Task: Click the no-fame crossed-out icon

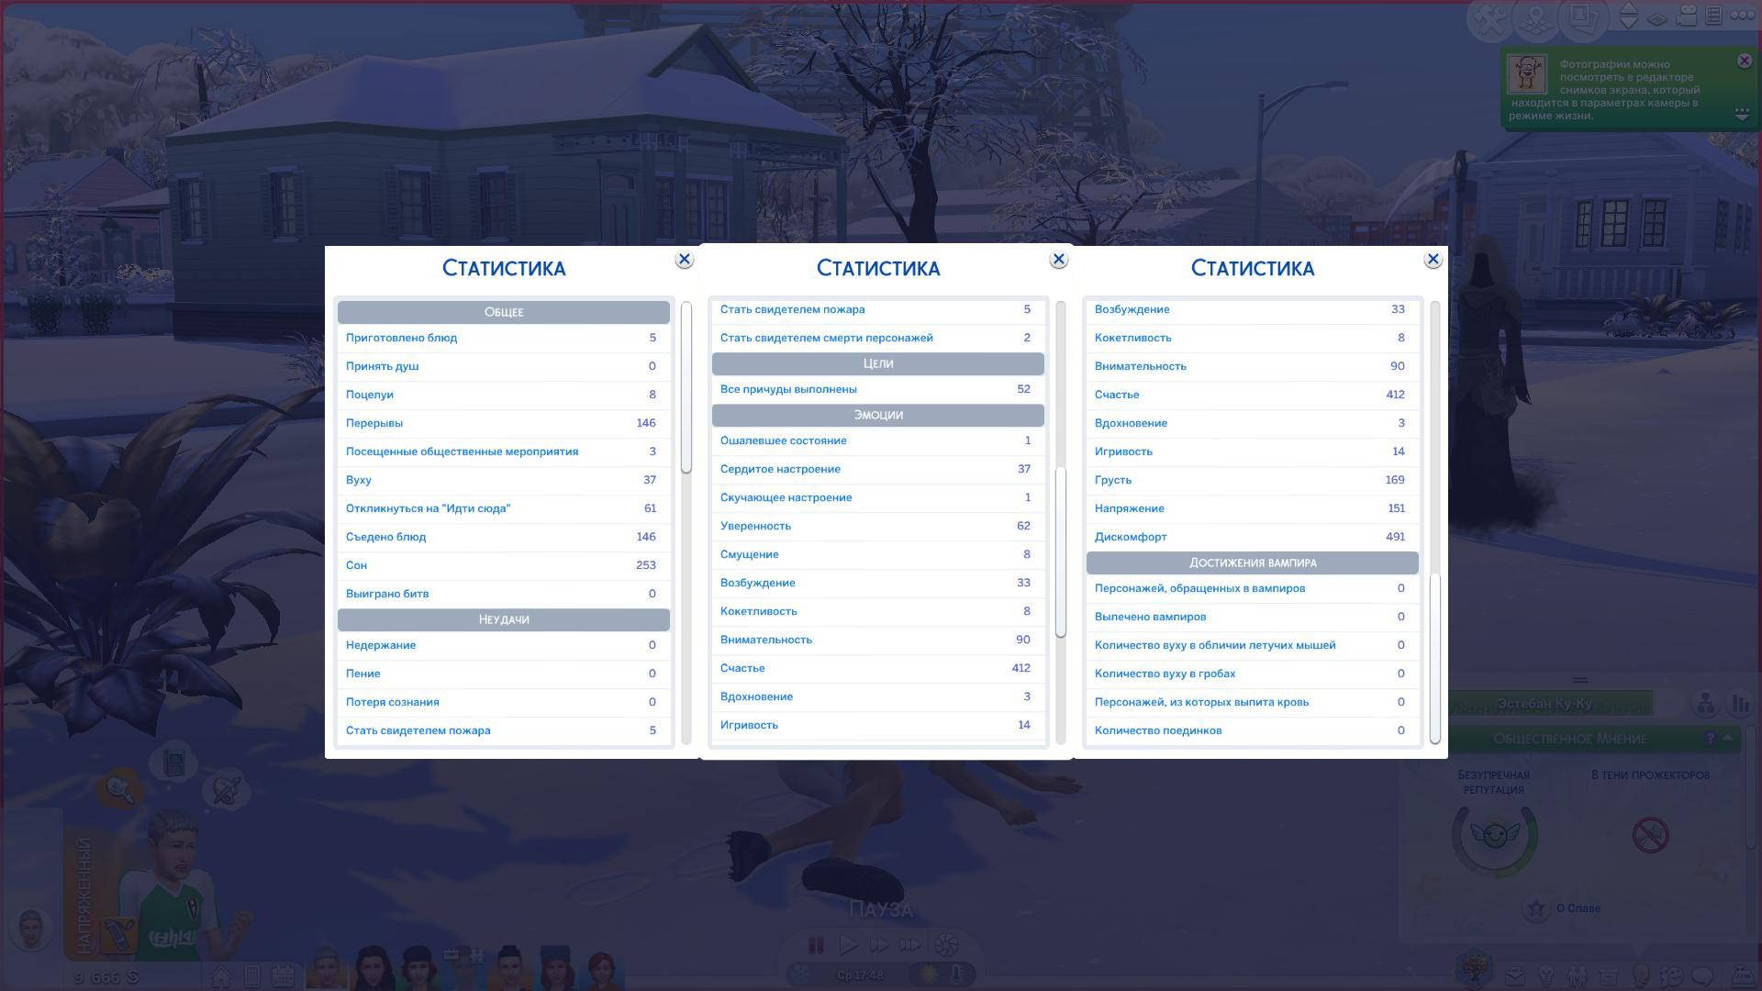Action: pyautogui.click(x=1650, y=835)
